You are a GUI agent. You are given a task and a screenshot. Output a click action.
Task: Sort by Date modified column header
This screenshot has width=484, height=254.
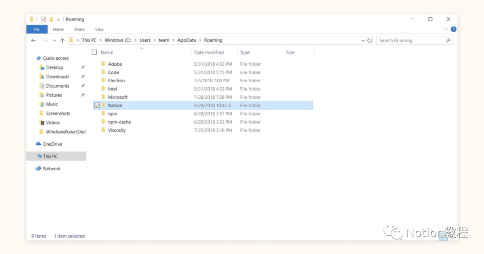(209, 52)
